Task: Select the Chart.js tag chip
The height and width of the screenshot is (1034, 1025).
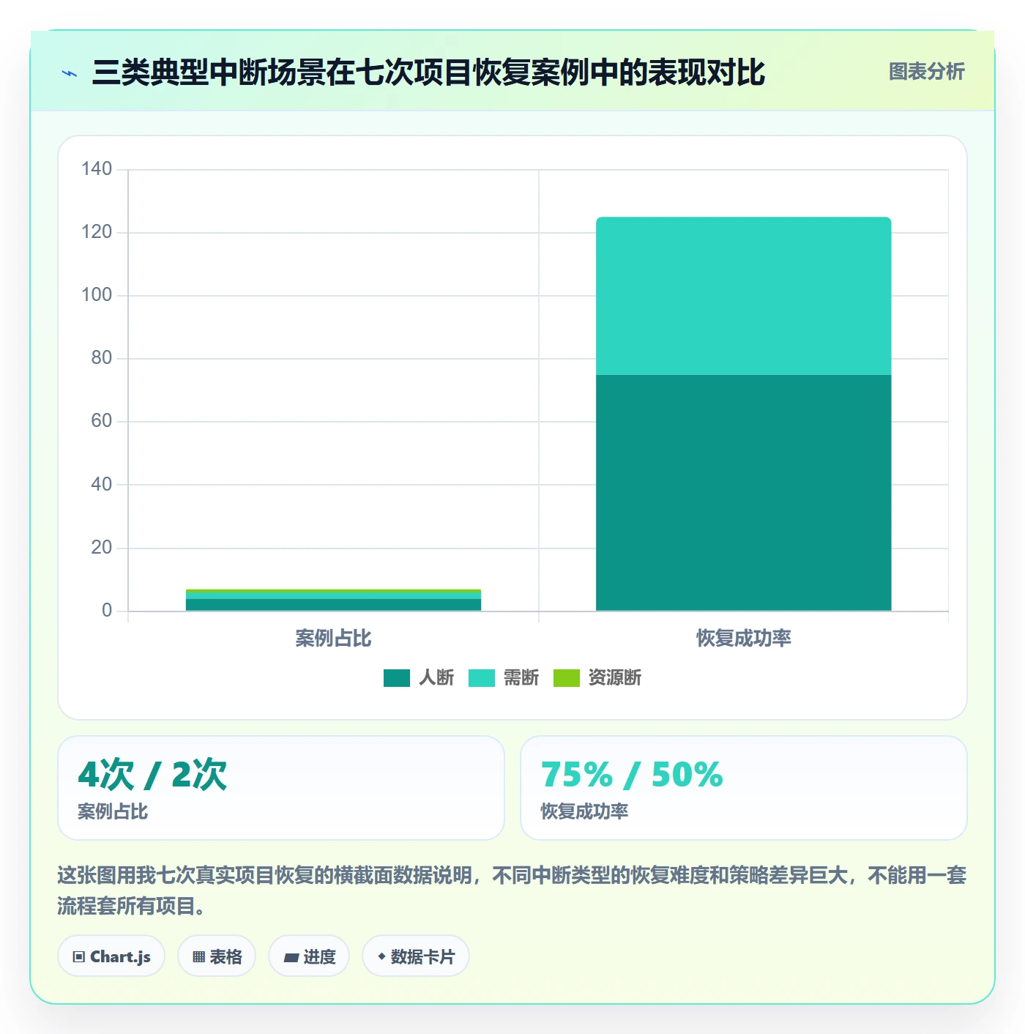Action: coord(111,956)
